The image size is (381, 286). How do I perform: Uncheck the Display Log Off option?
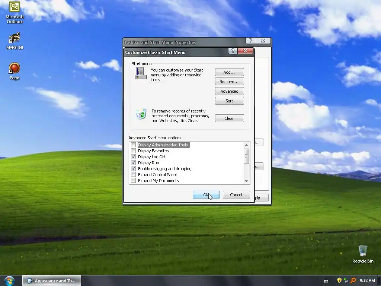[134, 157]
